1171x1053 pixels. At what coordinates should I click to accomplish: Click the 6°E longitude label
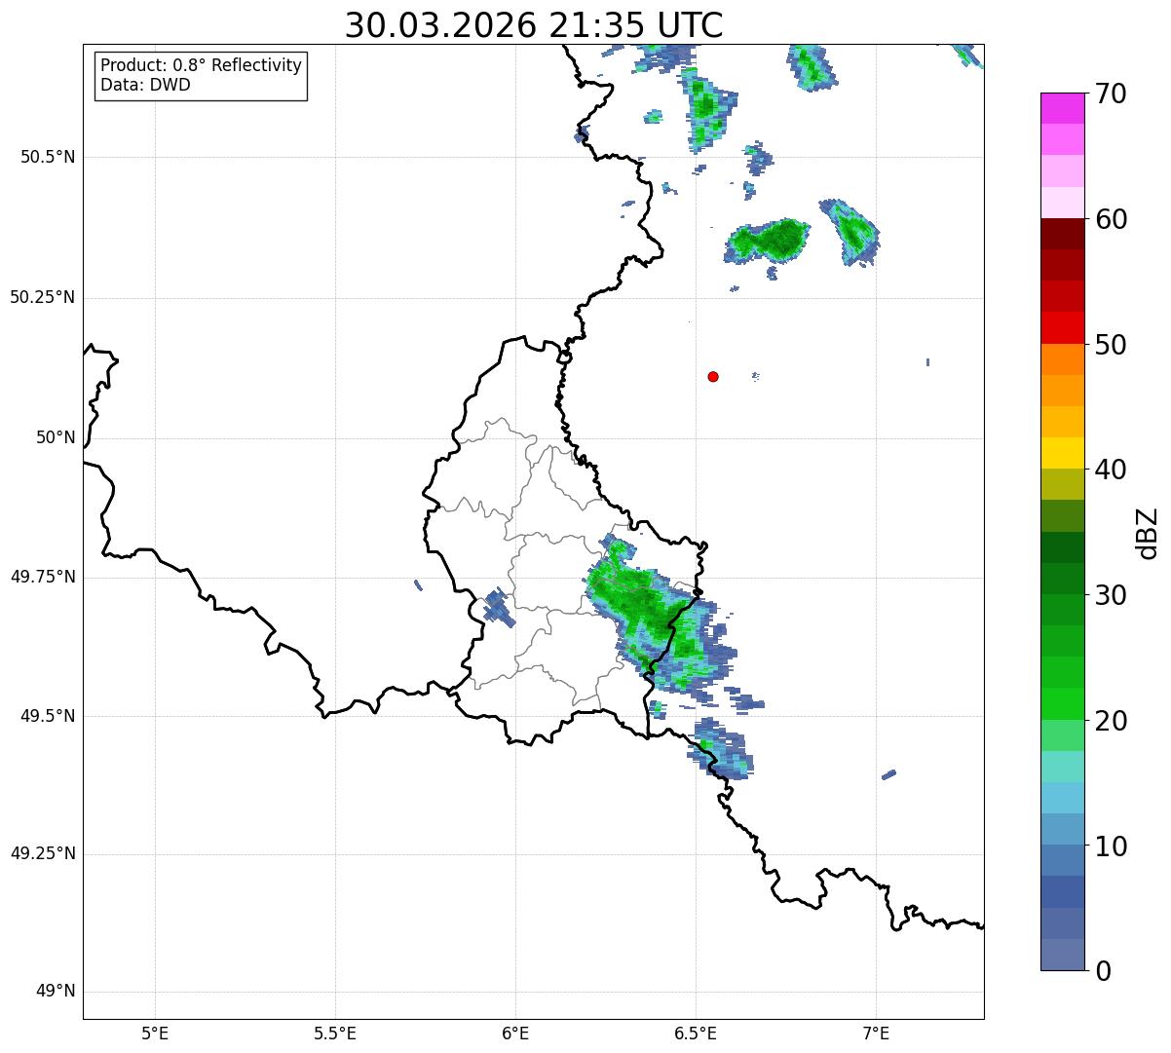click(515, 1034)
